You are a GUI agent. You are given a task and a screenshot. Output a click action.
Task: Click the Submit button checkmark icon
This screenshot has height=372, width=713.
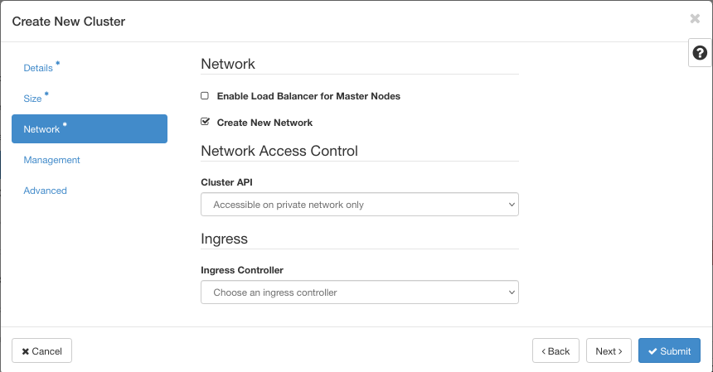tap(653, 351)
